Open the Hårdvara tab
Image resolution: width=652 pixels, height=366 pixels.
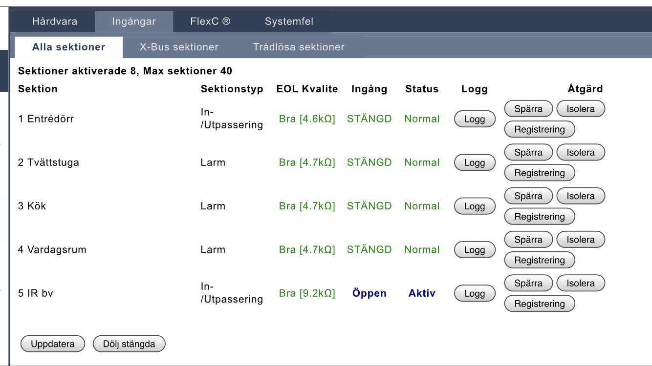click(x=55, y=21)
